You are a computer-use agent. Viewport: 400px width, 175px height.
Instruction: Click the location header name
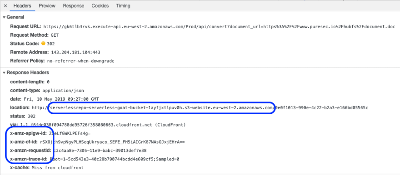[x=20, y=108]
